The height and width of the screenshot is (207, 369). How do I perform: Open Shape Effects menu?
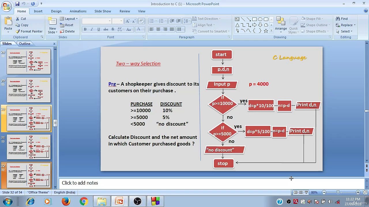(x=314, y=31)
